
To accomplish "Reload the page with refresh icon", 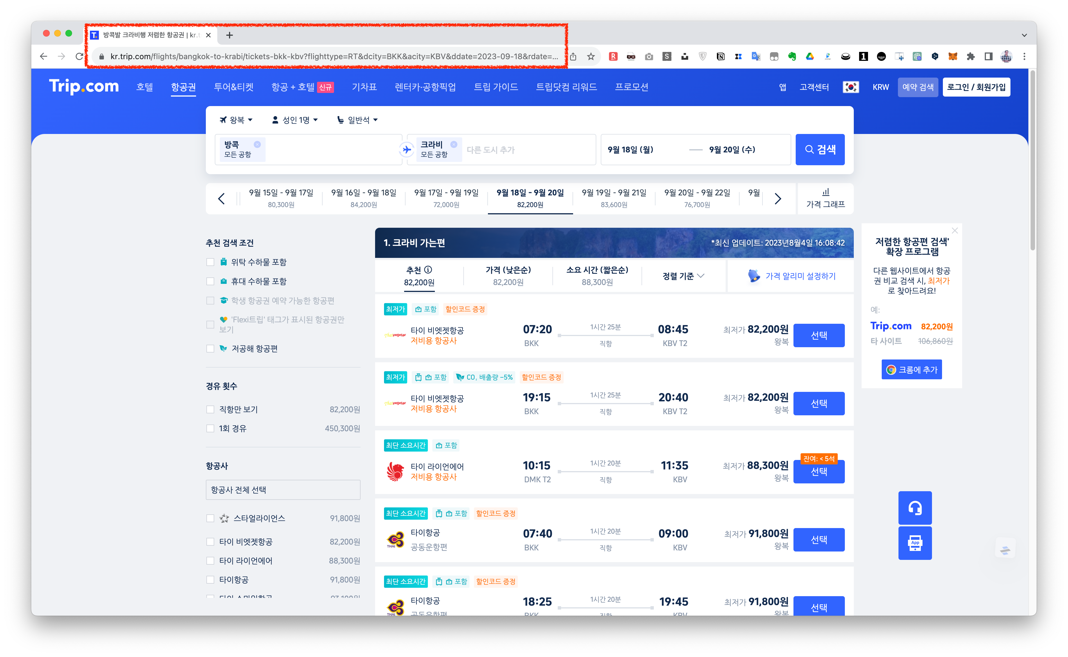I will tap(79, 56).
